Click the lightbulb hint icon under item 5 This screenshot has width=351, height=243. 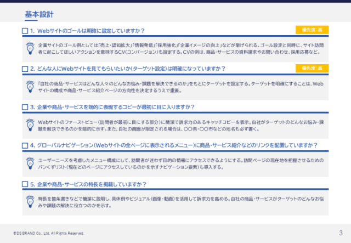(30, 201)
